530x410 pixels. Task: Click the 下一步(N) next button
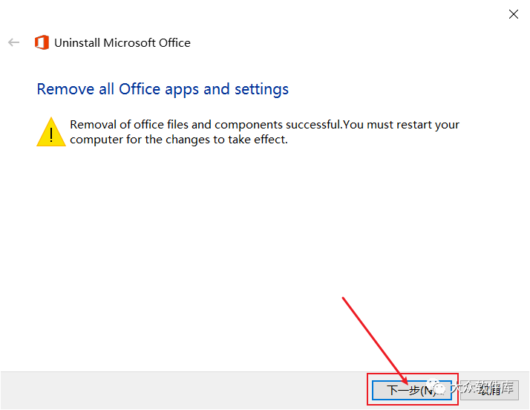[x=412, y=390]
